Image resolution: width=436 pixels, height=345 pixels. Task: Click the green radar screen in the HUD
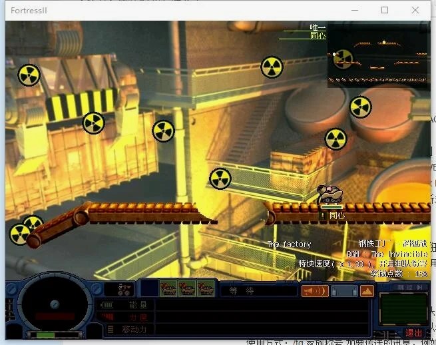pos(403,308)
